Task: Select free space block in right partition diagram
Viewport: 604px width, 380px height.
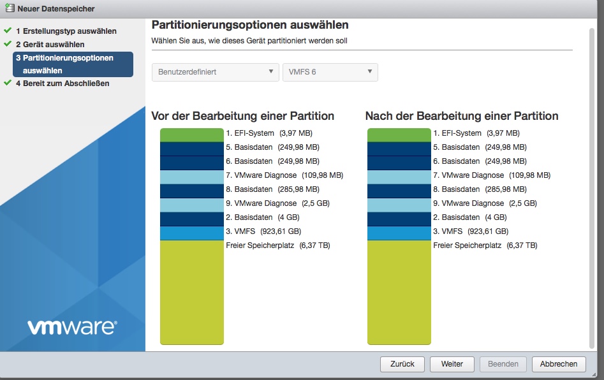Action: click(x=399, y=292)
